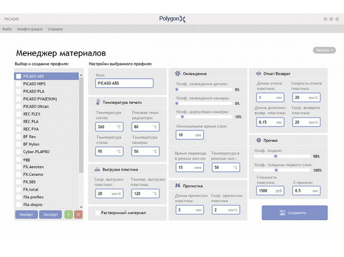Select the BF flex profile row

point(46,137)
